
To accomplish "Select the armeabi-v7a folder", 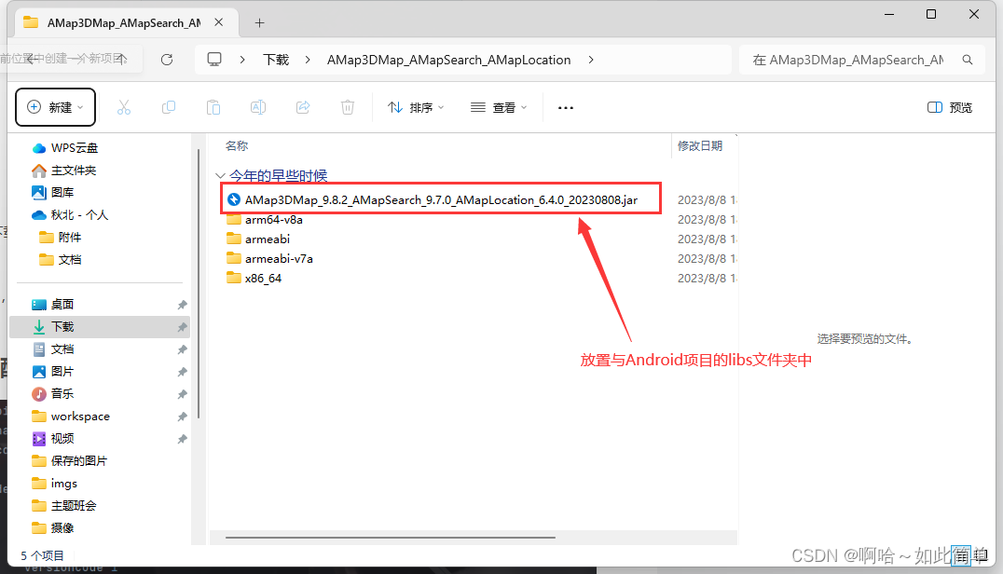I will pyautogui.click(x=279, y=258).
